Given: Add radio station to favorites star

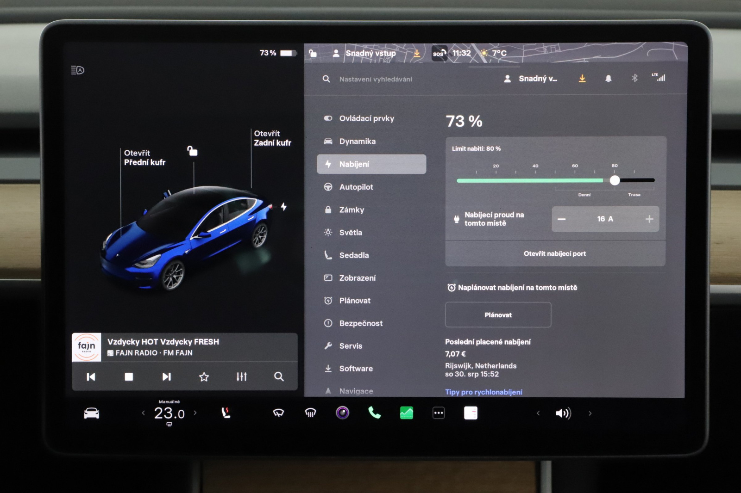Looking at the screenshot, I should click(x=204, y=377).
